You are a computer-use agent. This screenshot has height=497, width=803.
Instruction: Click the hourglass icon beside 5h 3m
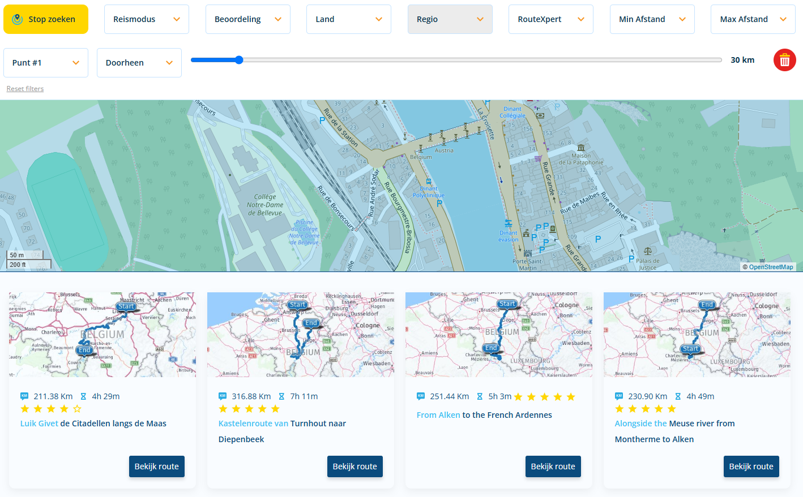point(480,396)
